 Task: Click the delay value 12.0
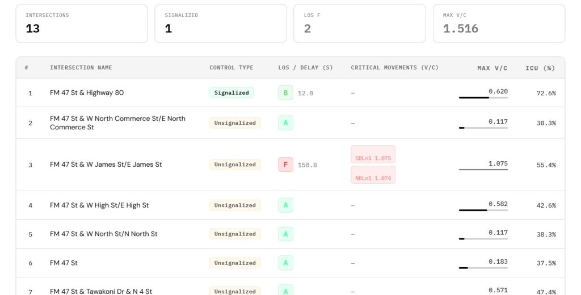tap(305, 93)
